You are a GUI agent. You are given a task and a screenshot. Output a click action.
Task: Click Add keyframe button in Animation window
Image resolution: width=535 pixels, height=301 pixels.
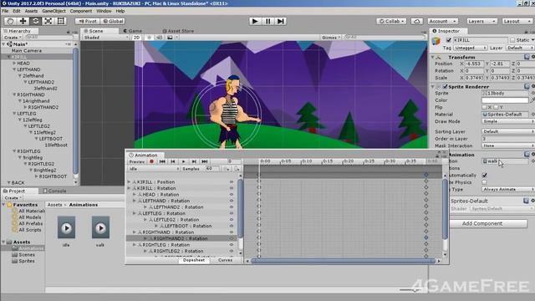(x=227, y=169)
